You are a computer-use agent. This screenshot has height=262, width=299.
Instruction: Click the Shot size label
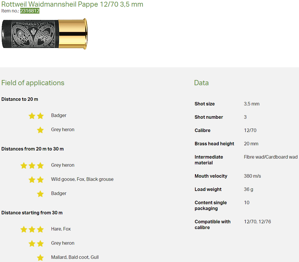(205, 104)
